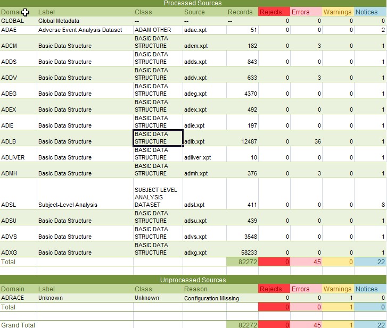The width and height of the screenshot is (387, 328).
Task: Click the Processed Sources title bar
Action: pyautogui.click(x=193, y=3)
